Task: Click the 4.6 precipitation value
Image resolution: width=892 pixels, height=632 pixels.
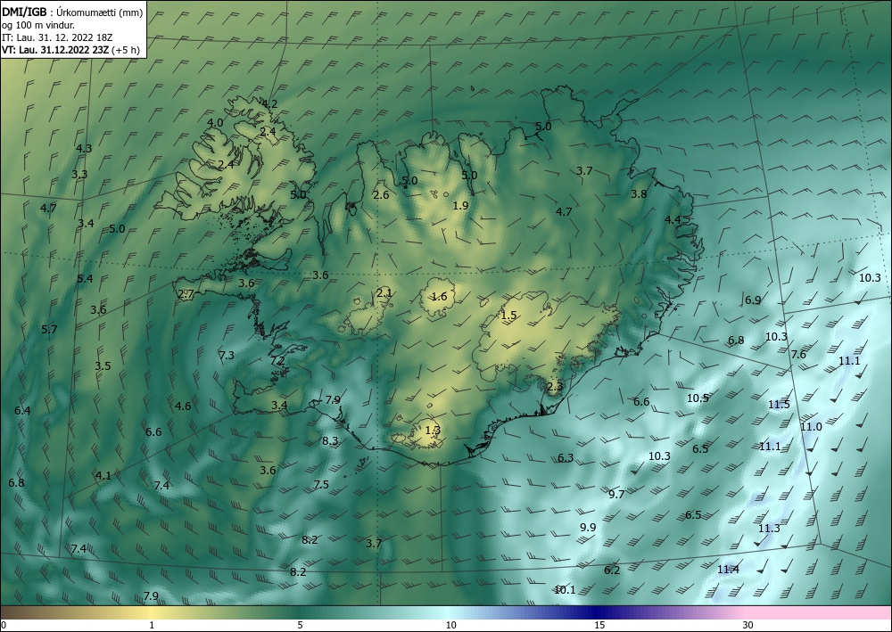Action: click(183, 406)
